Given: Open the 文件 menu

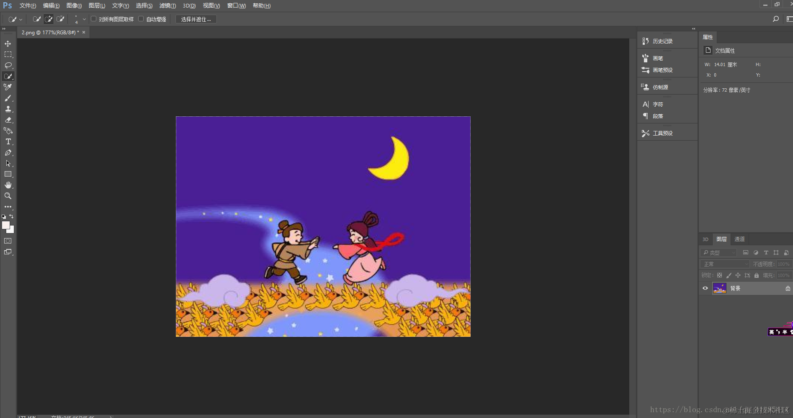Looking at the screenshot, I should [28, 5].
